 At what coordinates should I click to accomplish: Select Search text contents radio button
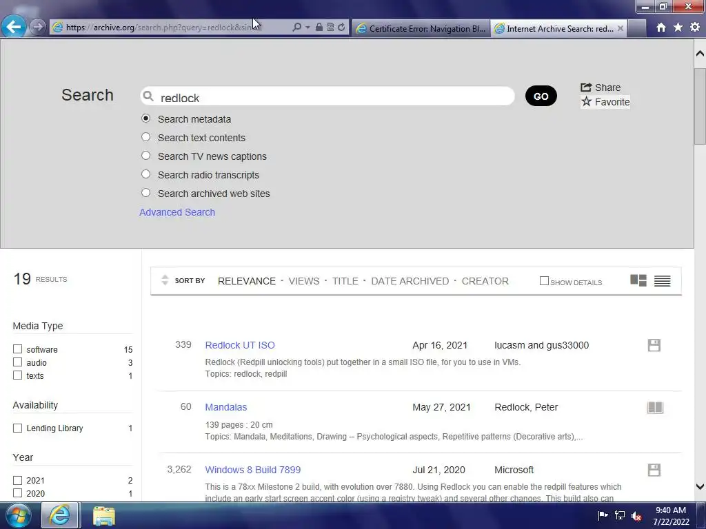pos(145,137)
